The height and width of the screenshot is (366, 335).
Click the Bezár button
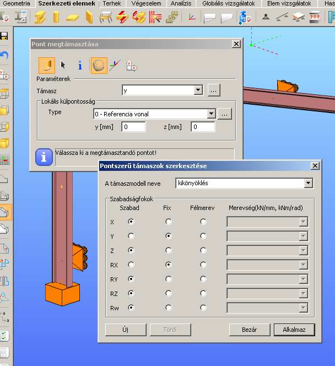click(x=250, y=330)
